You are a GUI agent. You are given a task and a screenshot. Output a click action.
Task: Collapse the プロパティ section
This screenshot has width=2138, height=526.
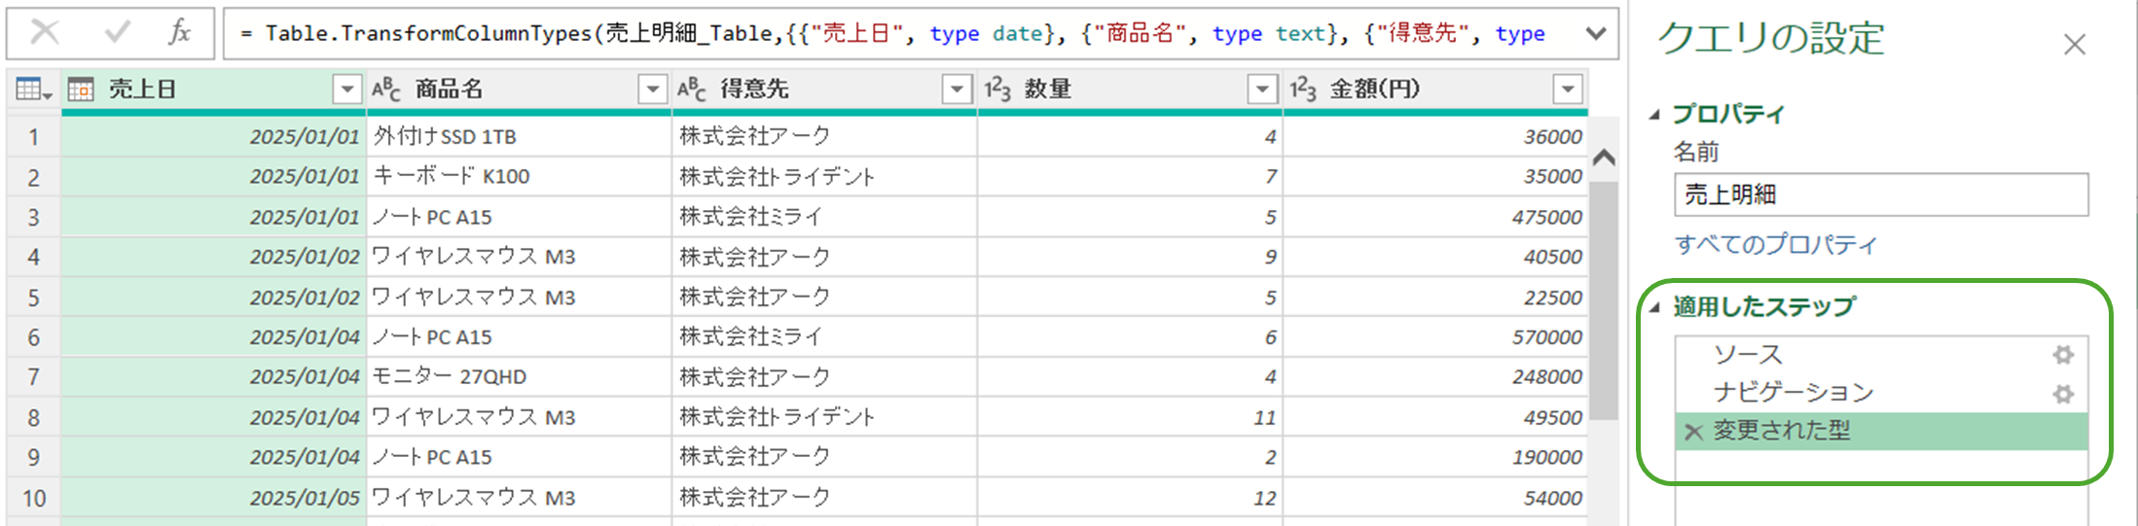coord(1654,115)
